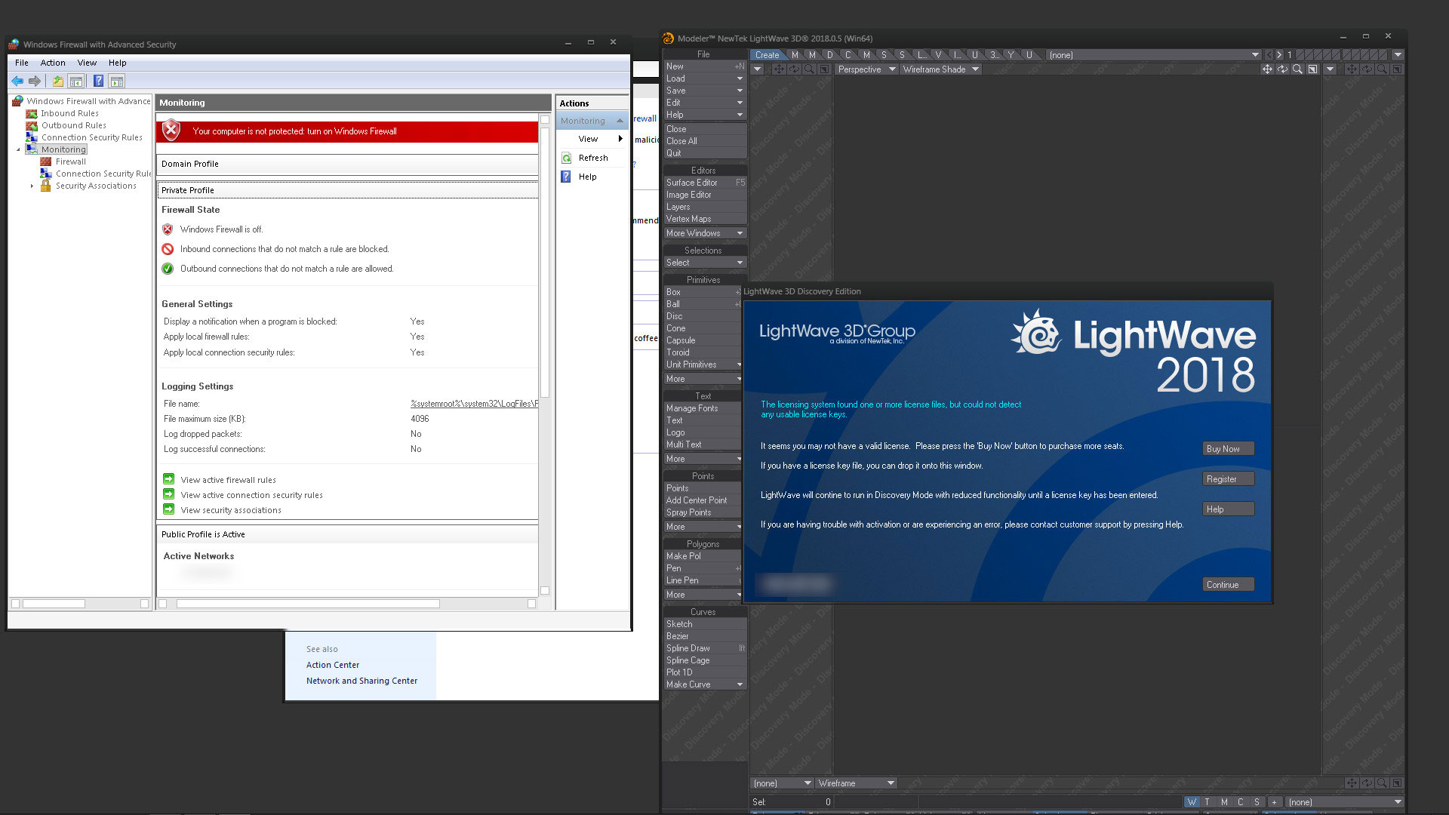Click the red shield warning icon

(x=171, y=131)
